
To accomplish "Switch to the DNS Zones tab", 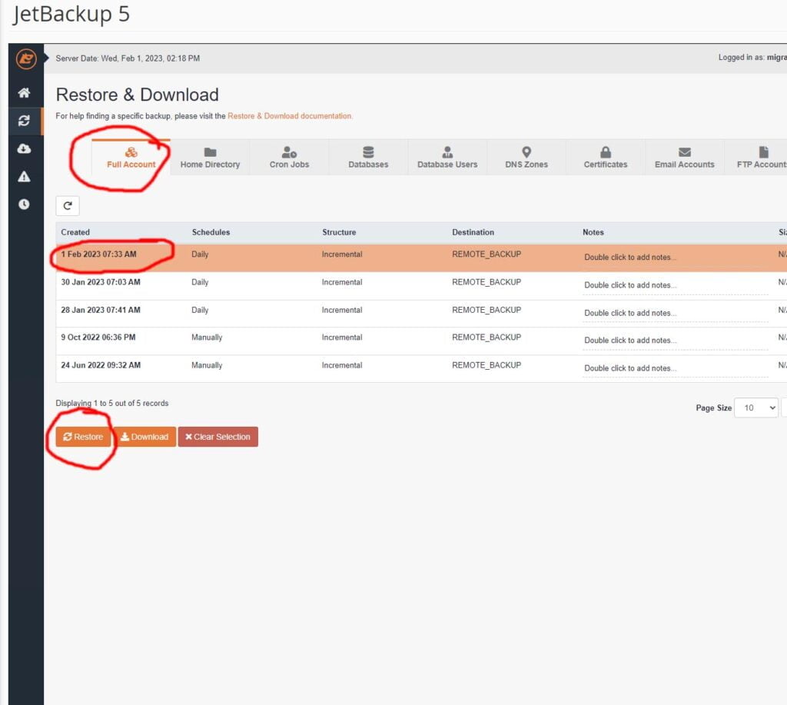I will pyautogui.click(x=526, y=157).
